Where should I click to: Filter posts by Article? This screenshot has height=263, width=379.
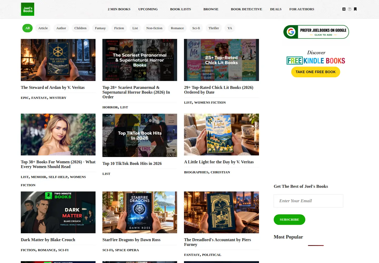(43, 28)
